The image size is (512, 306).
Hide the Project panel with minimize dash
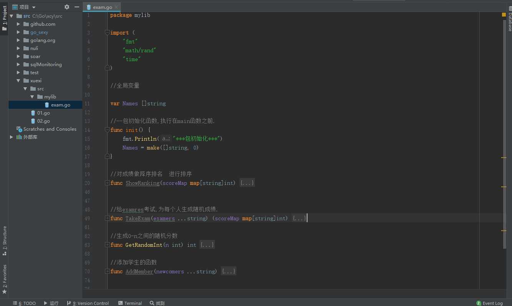76,7
